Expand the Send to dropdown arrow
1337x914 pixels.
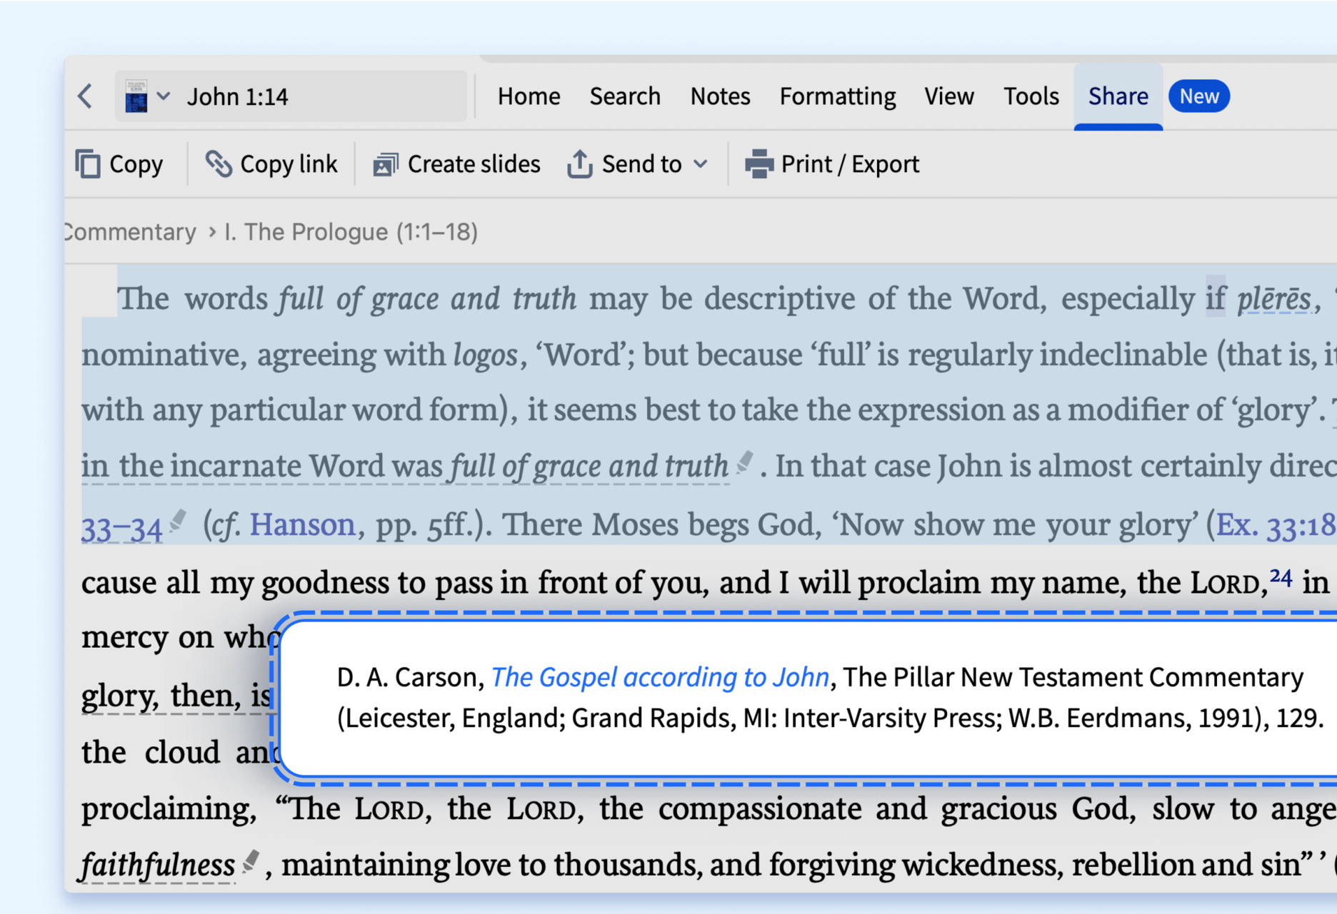[701, 165]
